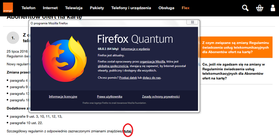Image resolution: width=279 pixels, height=138 pixels.
Task: Click the numbered '1.' circle badge
Action: point(13,38)
